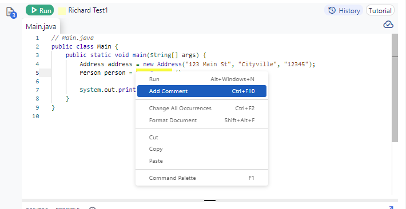
Task: Open output in new window arrow icon
Action: [391, 207]
